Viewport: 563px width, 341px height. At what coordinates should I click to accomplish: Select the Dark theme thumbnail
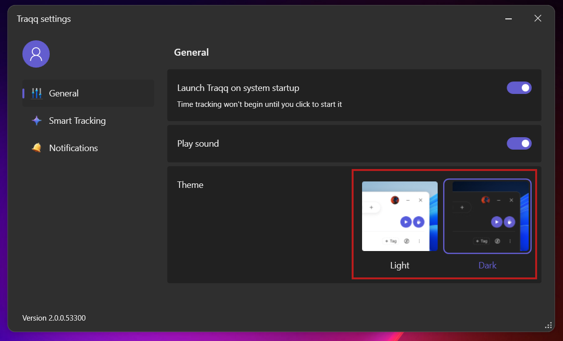tap(487, 216)
